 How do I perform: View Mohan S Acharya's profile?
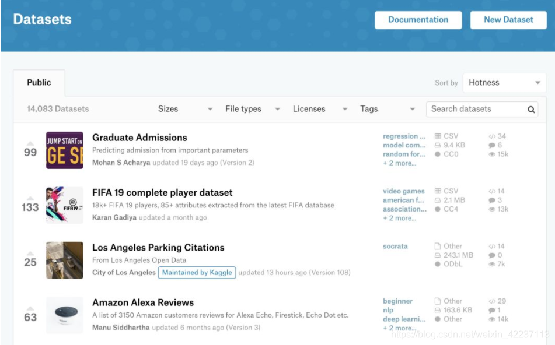click(x=121, y=163)
